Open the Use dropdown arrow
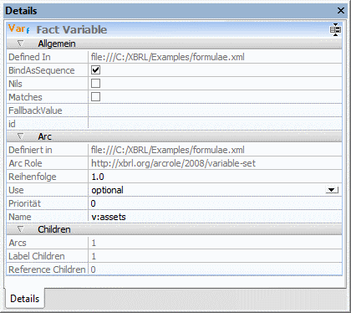 pyautogui.click(x=332, y=190)
